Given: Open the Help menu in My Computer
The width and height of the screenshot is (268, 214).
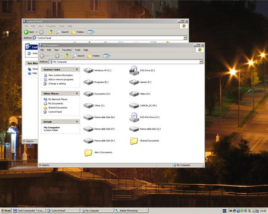Looking at the screenshot, I should (86, 50).
